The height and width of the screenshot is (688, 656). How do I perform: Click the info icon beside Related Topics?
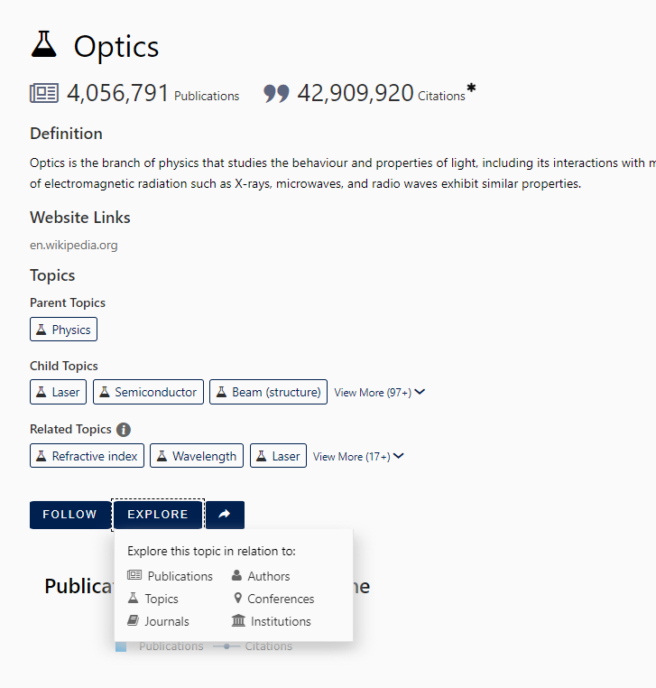click(124, 430)
